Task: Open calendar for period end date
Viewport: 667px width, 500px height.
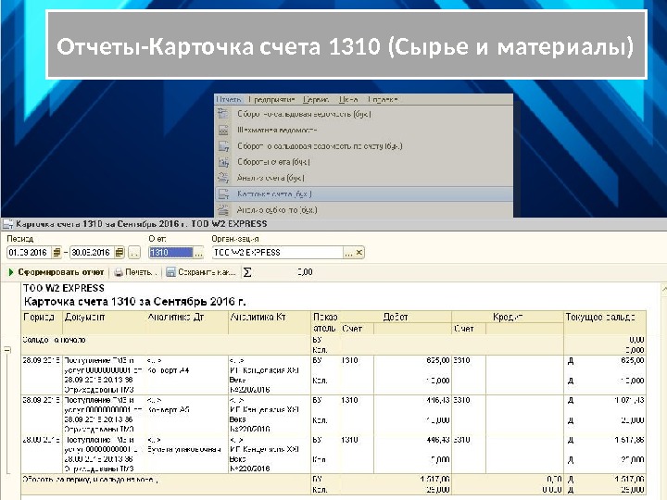Action: pos(120,253)
